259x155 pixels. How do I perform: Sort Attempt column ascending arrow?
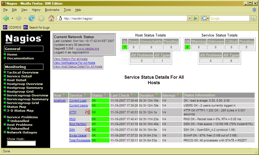coord(178,95)
